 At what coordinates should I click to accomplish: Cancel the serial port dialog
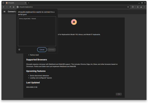pos(42,50)
